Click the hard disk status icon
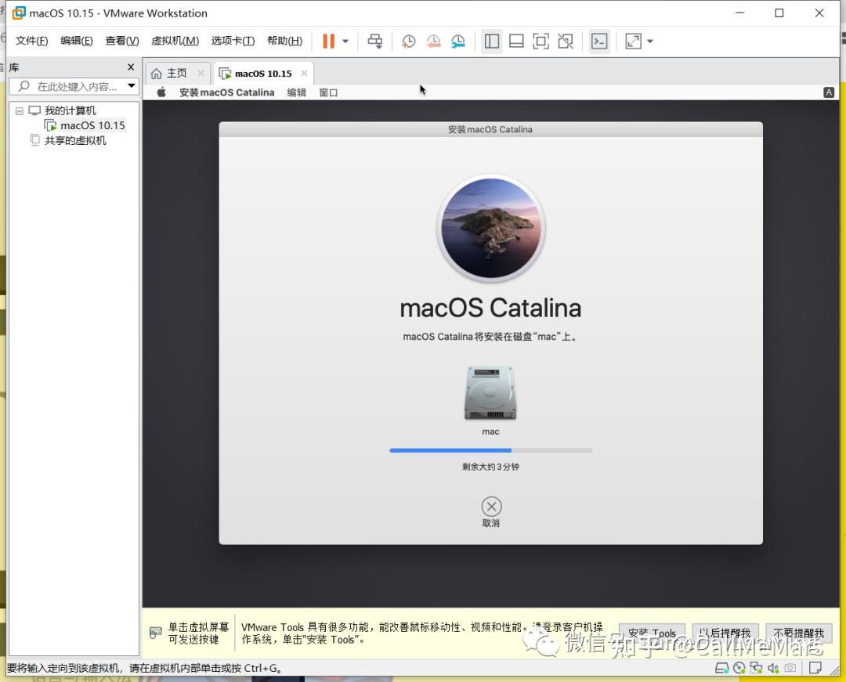This screenshot has width=846, height=682. 721,669
